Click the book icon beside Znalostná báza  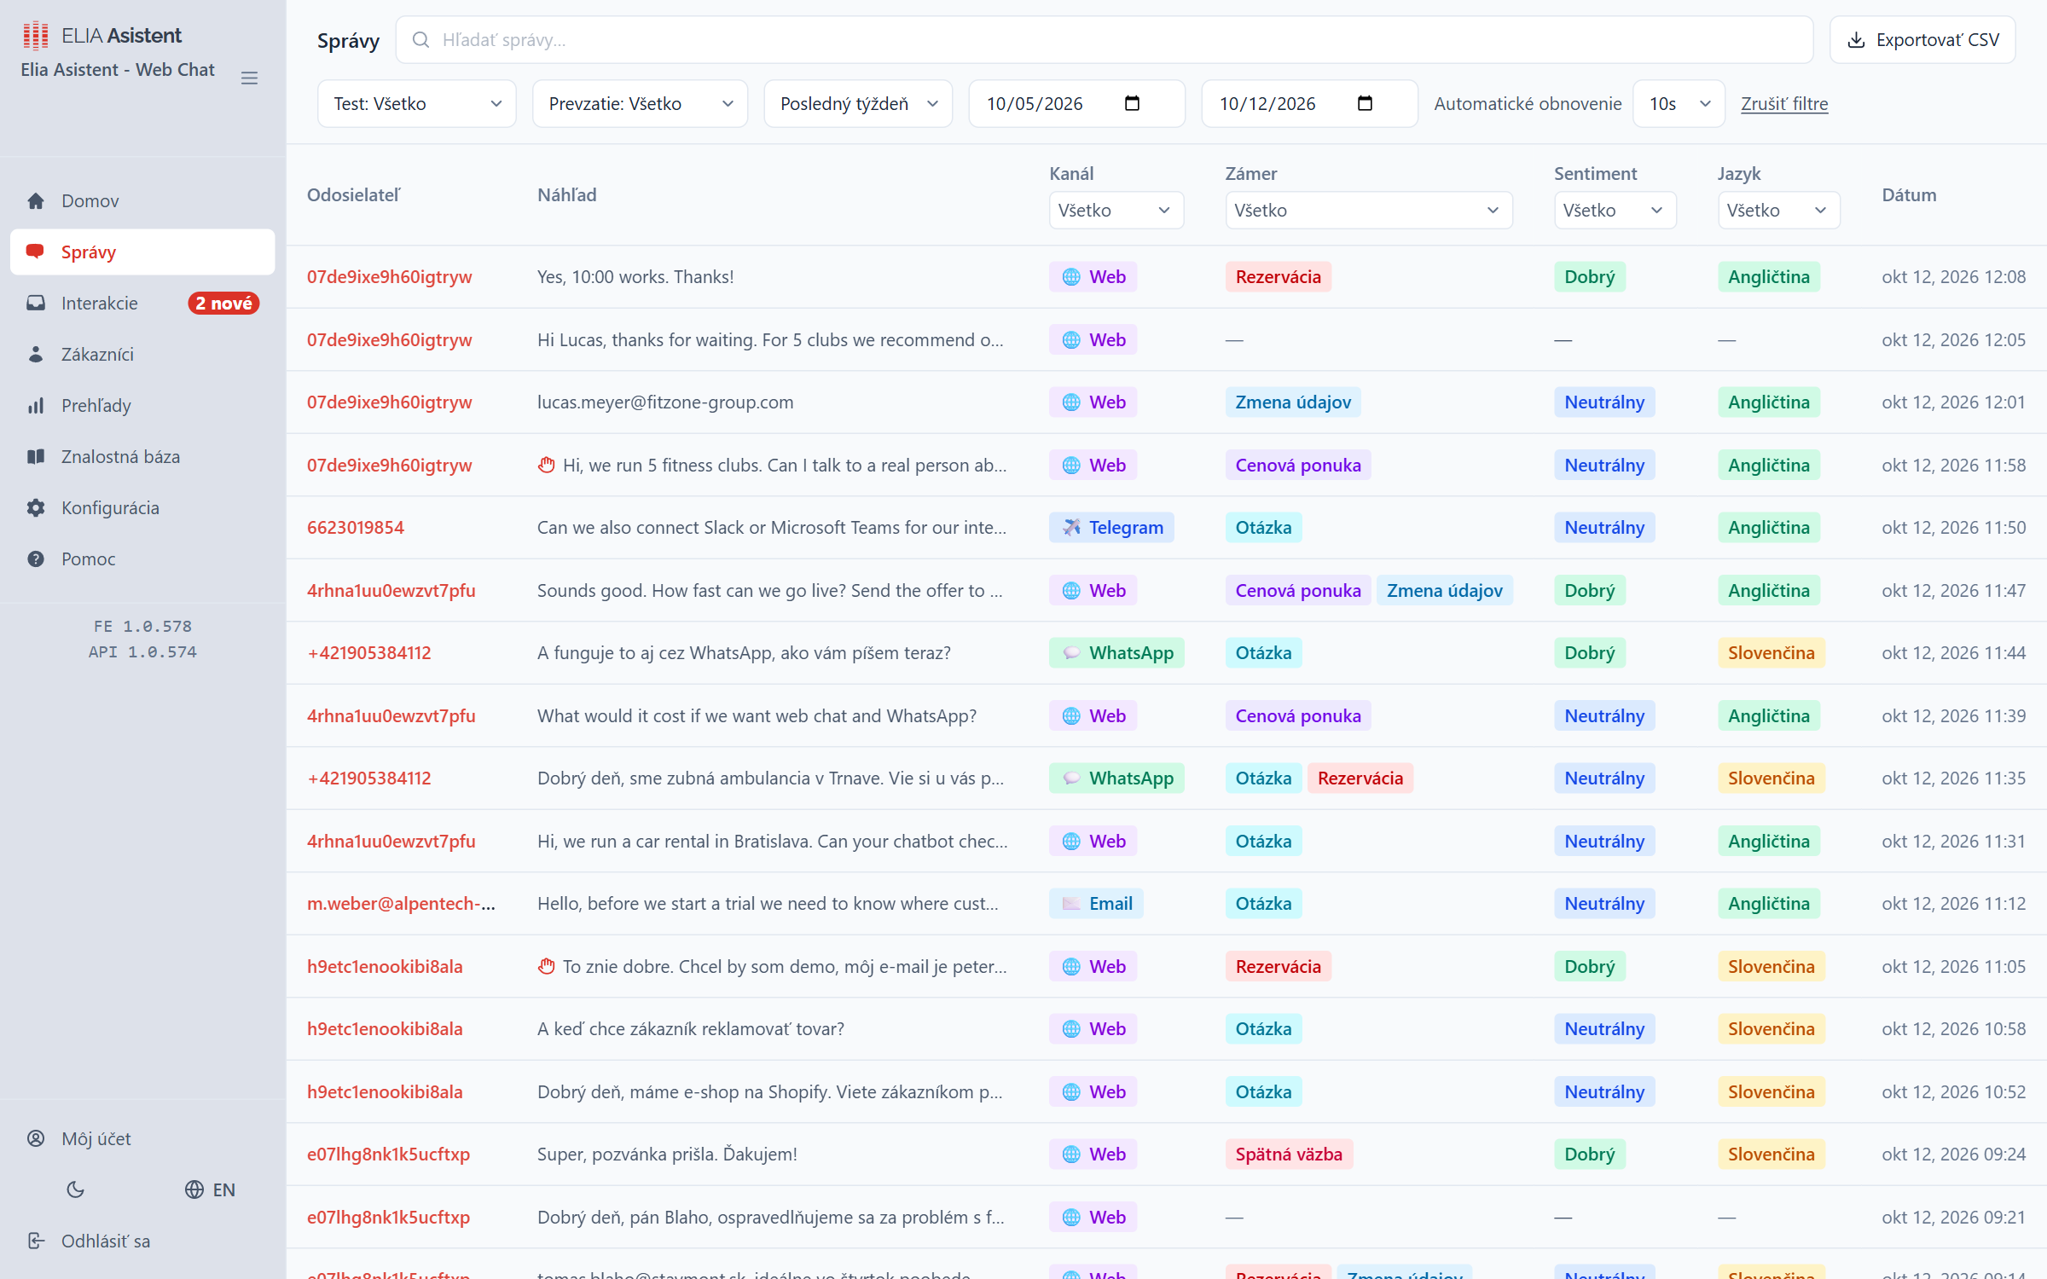36,457
